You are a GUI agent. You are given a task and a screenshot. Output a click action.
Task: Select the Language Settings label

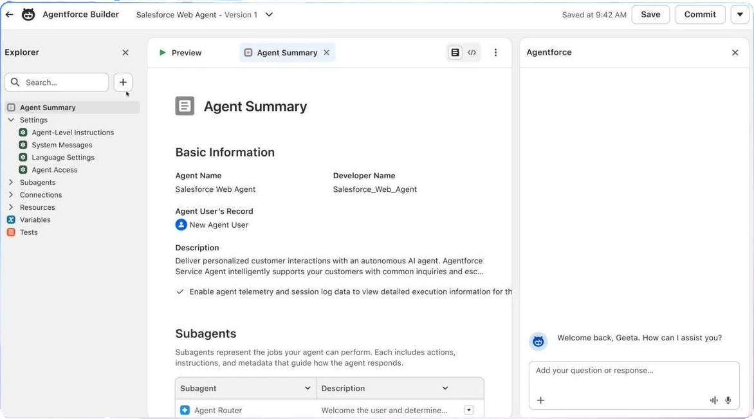[63, 157]
